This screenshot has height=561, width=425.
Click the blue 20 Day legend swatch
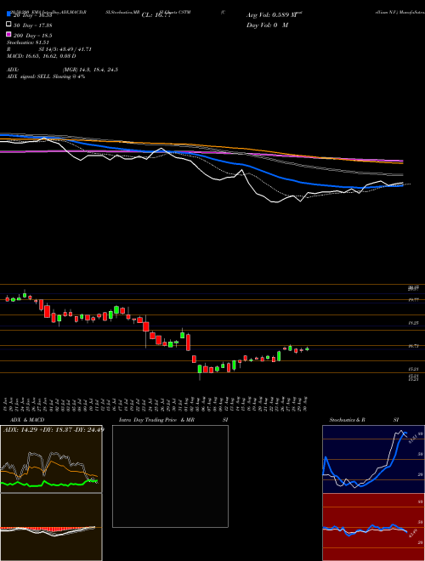click(8, 15)
